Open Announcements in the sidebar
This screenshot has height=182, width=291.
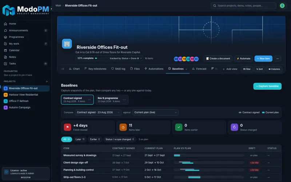(25, 31)
